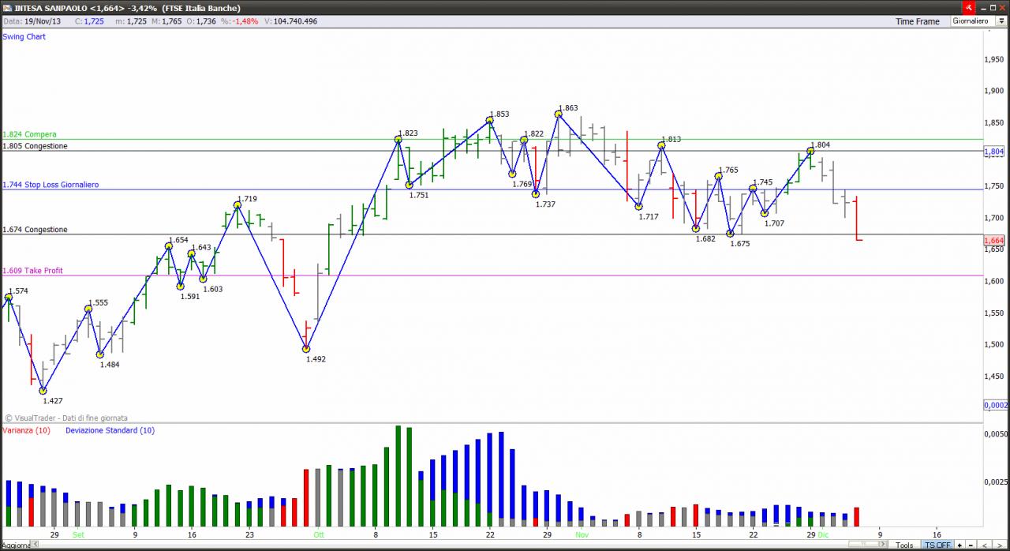Image resolution: width=1010 pixels, height=551 pixels.
Task: Toggle the TS OFF trading system button
Action: 938,545
